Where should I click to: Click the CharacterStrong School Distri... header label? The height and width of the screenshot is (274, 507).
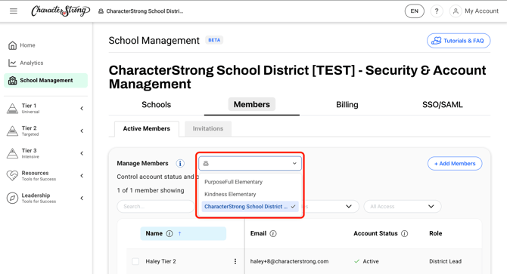145,11
